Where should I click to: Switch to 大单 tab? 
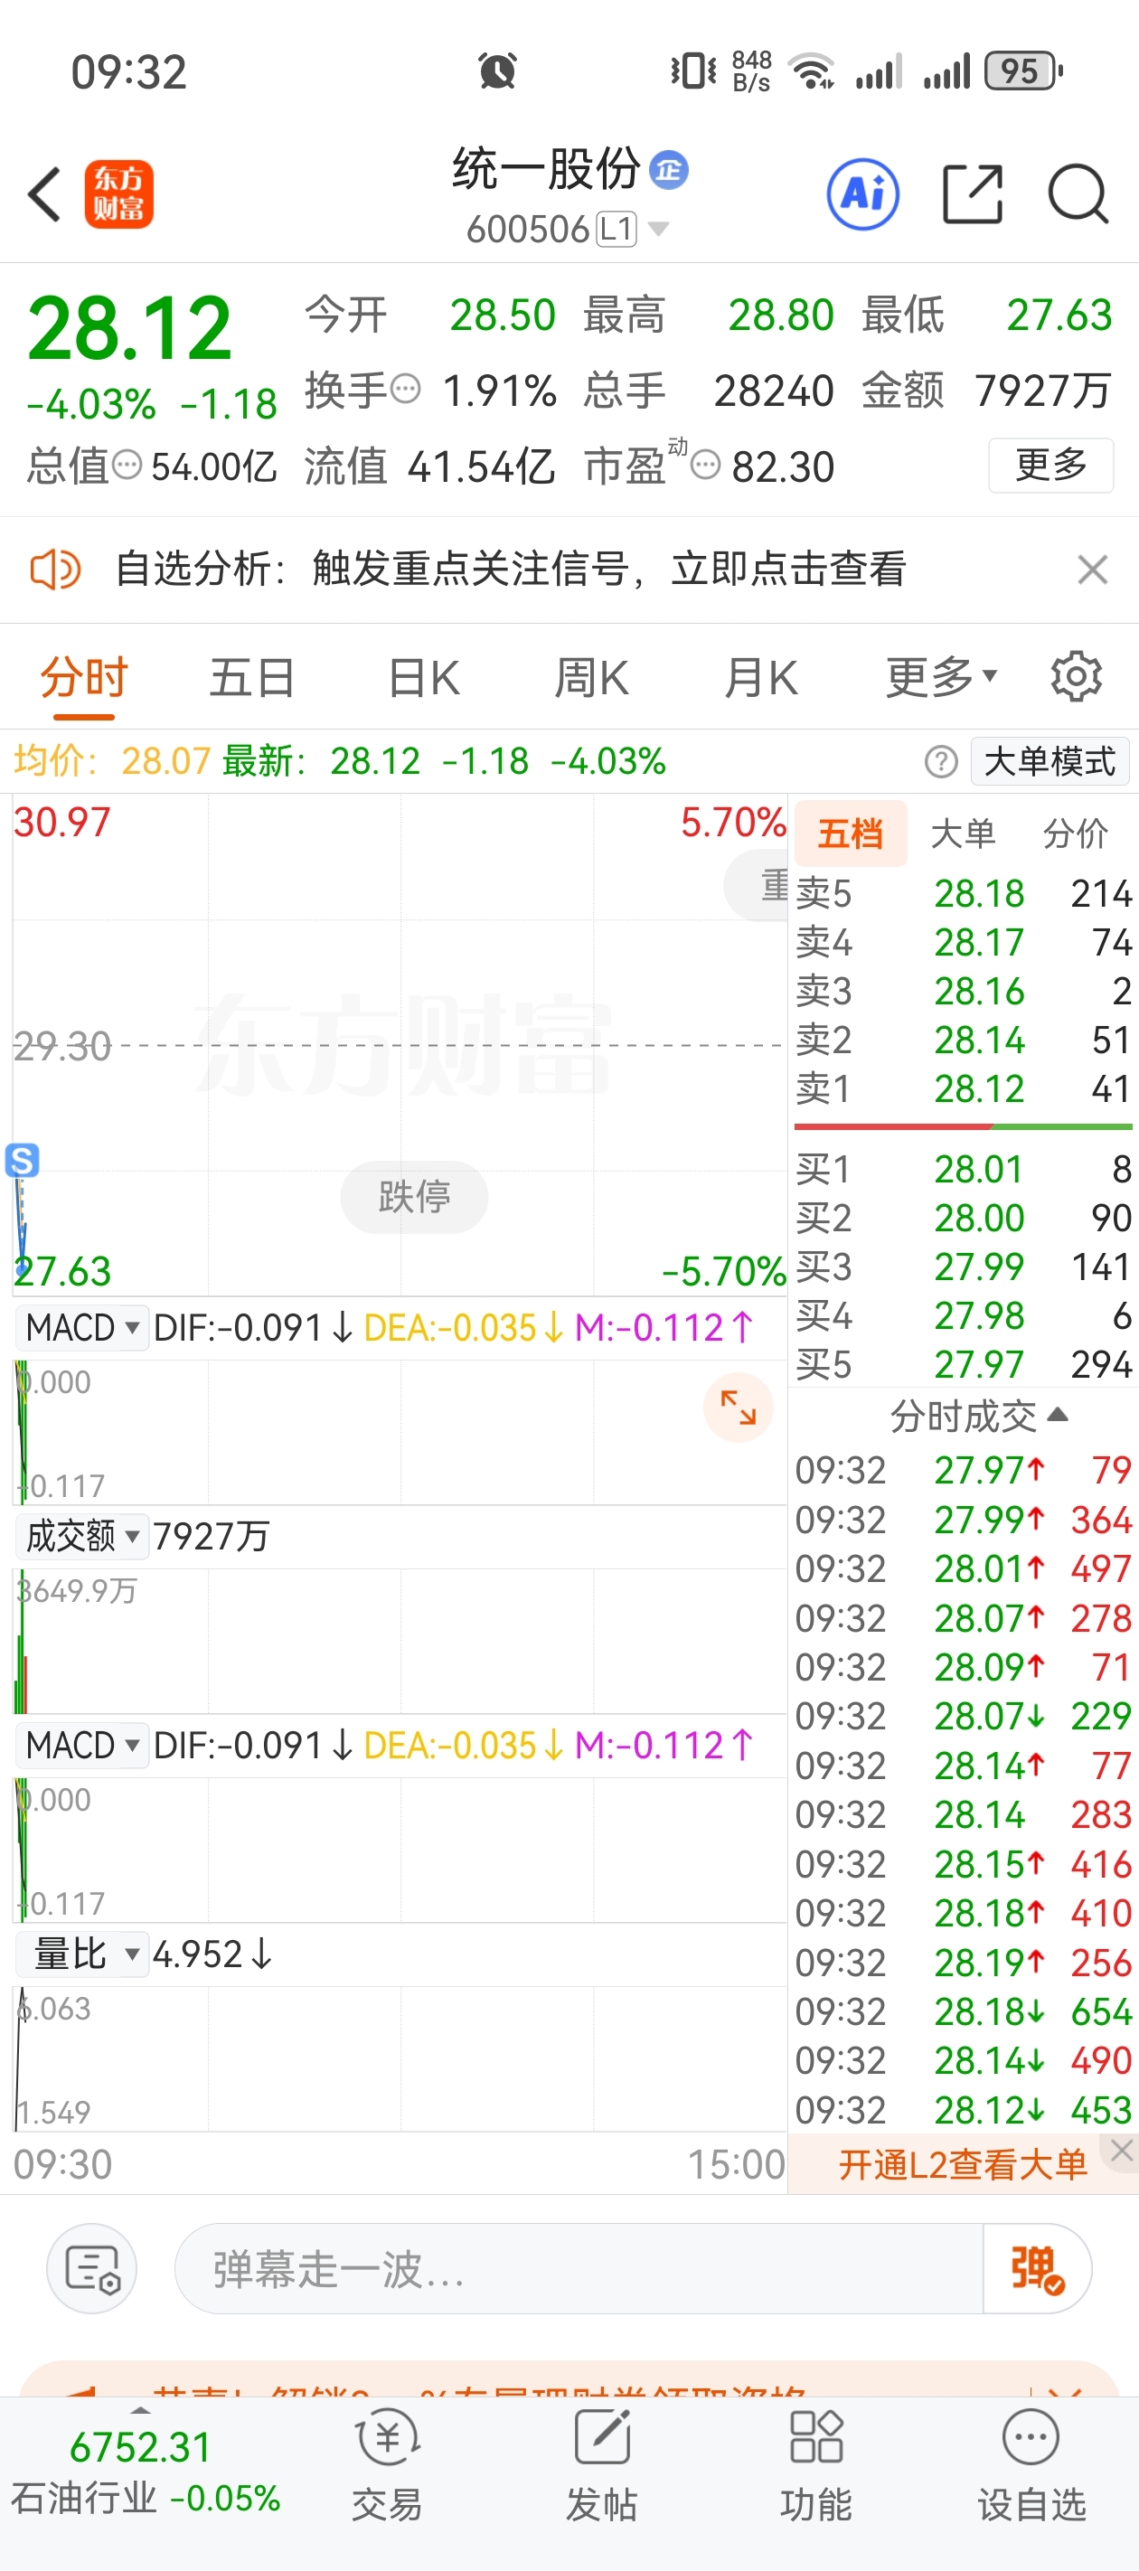coord(964,833)
